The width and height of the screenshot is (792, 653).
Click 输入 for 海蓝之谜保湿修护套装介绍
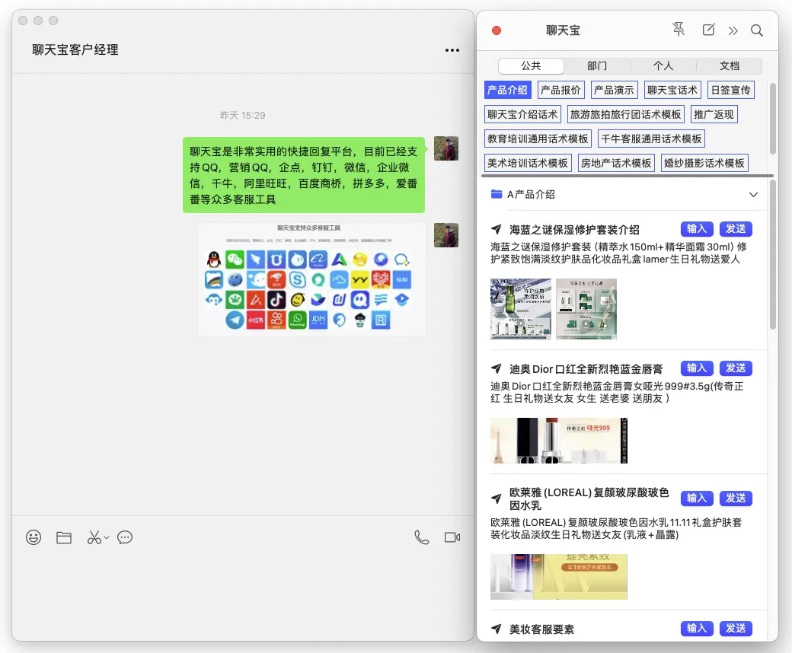(x=697, y=229)
